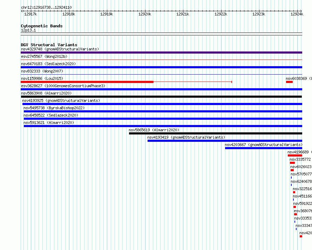Open nsv6470183 (Sedlazeck2020) label
This screenshot has height=250, width=312.
(x=48, y=64)
